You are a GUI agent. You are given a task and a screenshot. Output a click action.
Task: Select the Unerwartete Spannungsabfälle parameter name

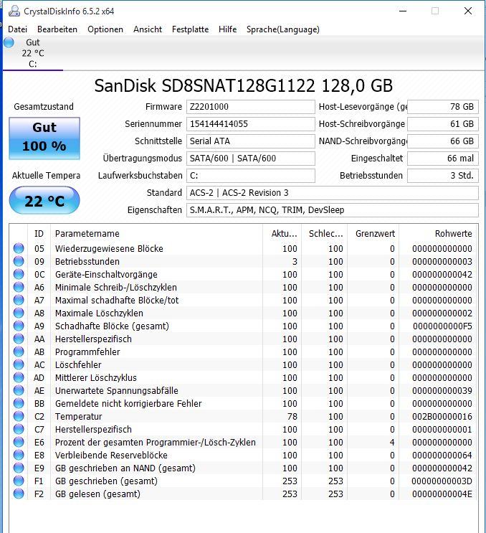[x=117, y=390]
